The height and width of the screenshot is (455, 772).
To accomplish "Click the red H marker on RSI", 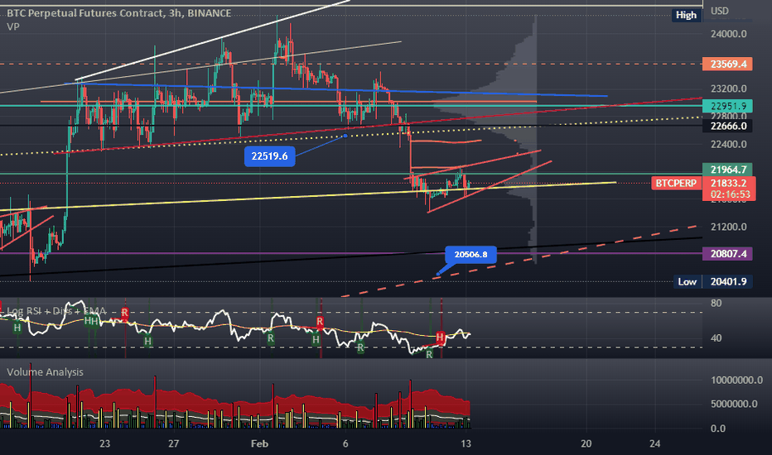I will click(440, 337).
